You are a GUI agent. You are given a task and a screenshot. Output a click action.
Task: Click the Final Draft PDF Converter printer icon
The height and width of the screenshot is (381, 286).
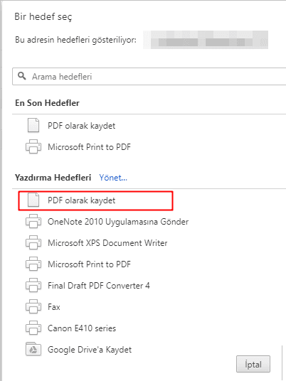tap(33, 285)
